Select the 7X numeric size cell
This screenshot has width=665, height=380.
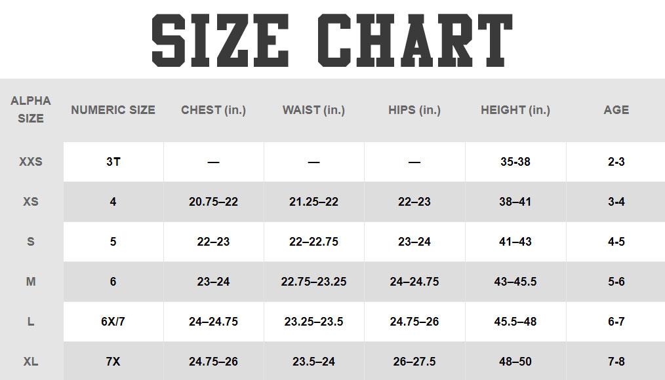(113, 362)
